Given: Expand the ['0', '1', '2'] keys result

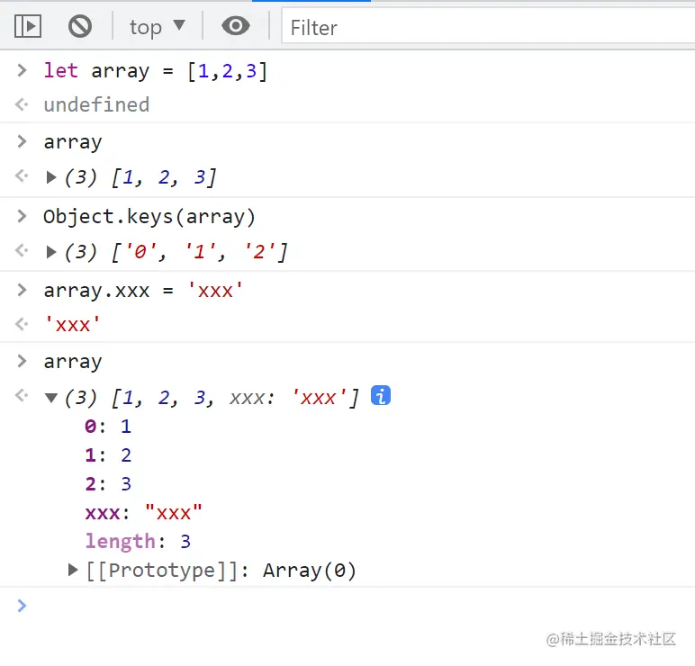Looking at the screenshot, I should click(51, 252).
